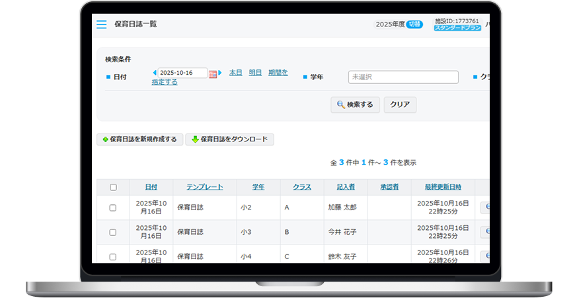Click the date input field 2025-10-16
The image size is (571, 304).
coord(182,73)
